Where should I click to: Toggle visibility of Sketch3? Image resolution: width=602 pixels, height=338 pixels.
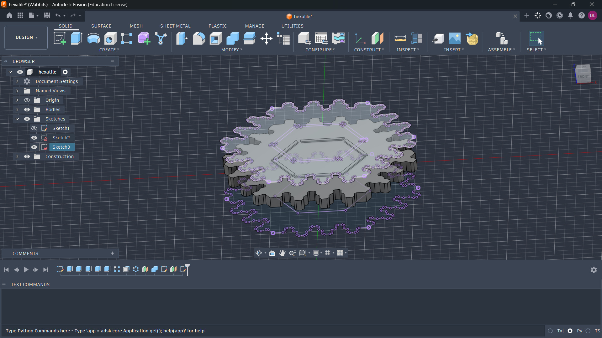click(x=34, y=147)
